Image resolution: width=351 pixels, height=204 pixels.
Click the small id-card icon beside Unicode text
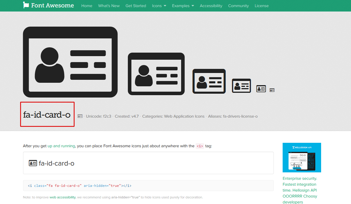(x=80, y=116)
